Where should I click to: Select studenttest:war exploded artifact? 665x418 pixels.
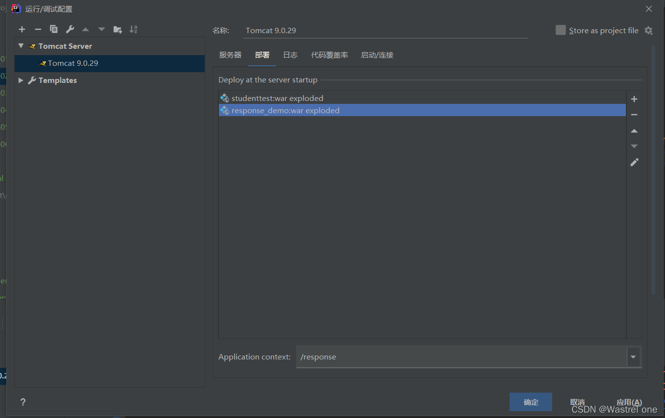click(x=422, y=98)
